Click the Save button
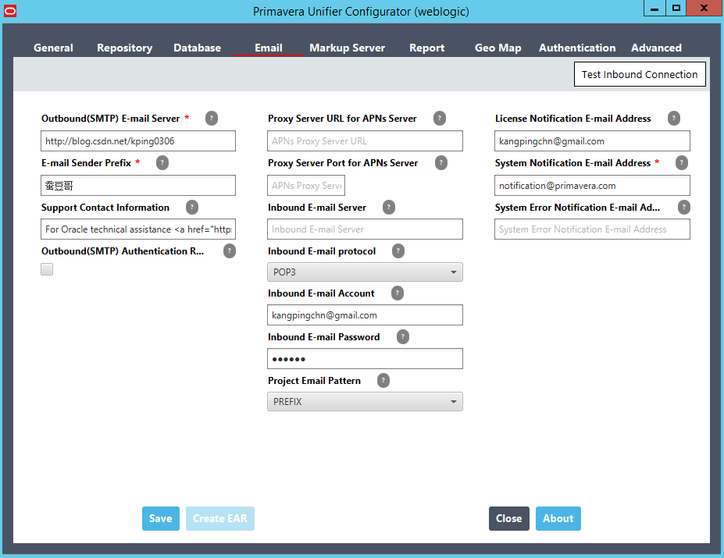 [161, 518]
